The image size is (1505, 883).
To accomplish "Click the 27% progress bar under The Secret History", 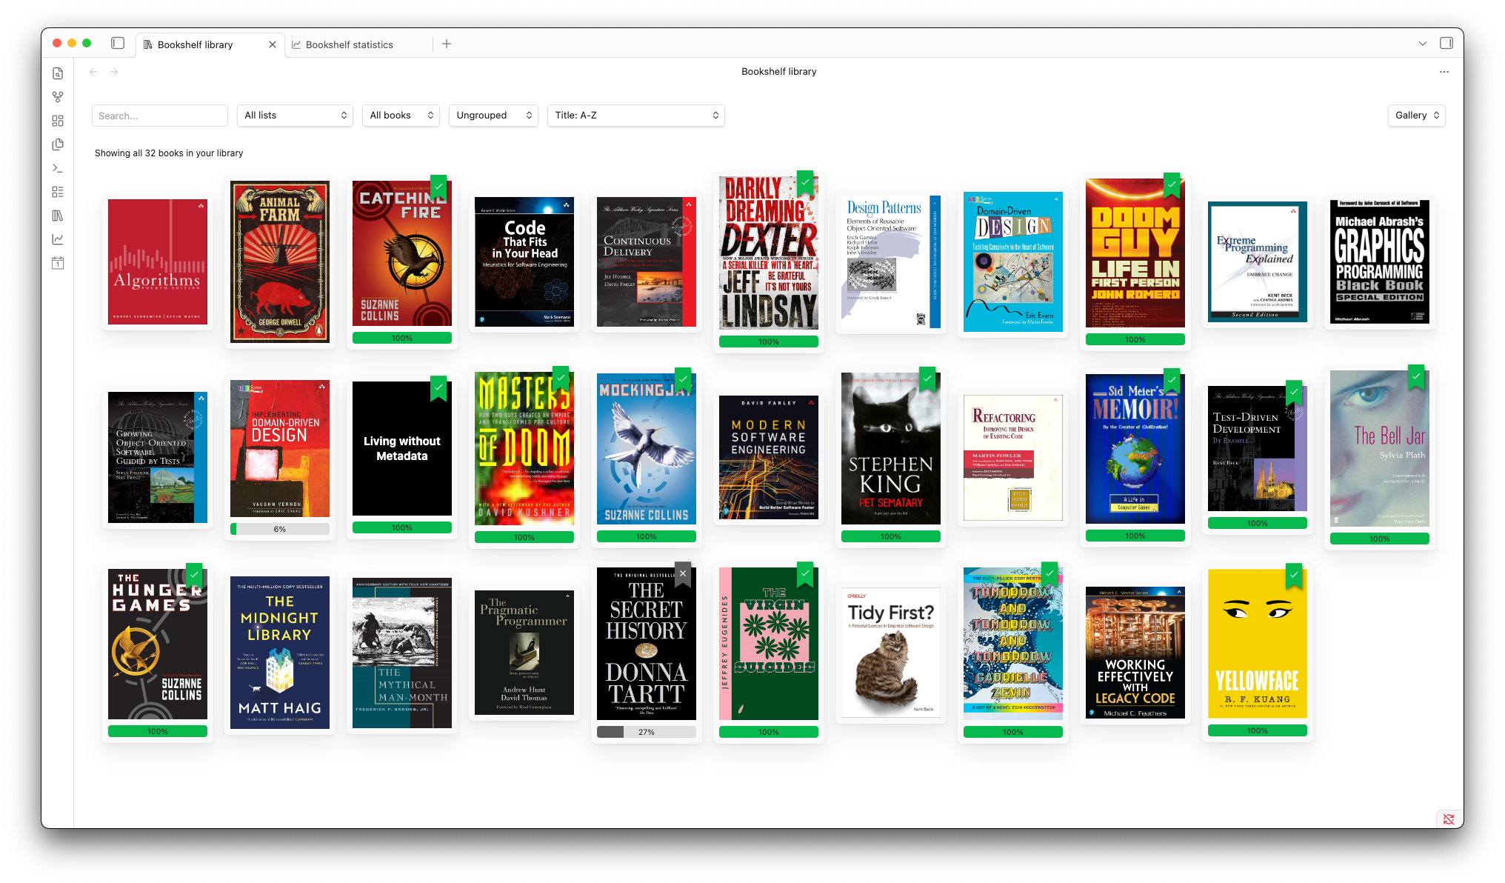I will (x=647, y=732).
